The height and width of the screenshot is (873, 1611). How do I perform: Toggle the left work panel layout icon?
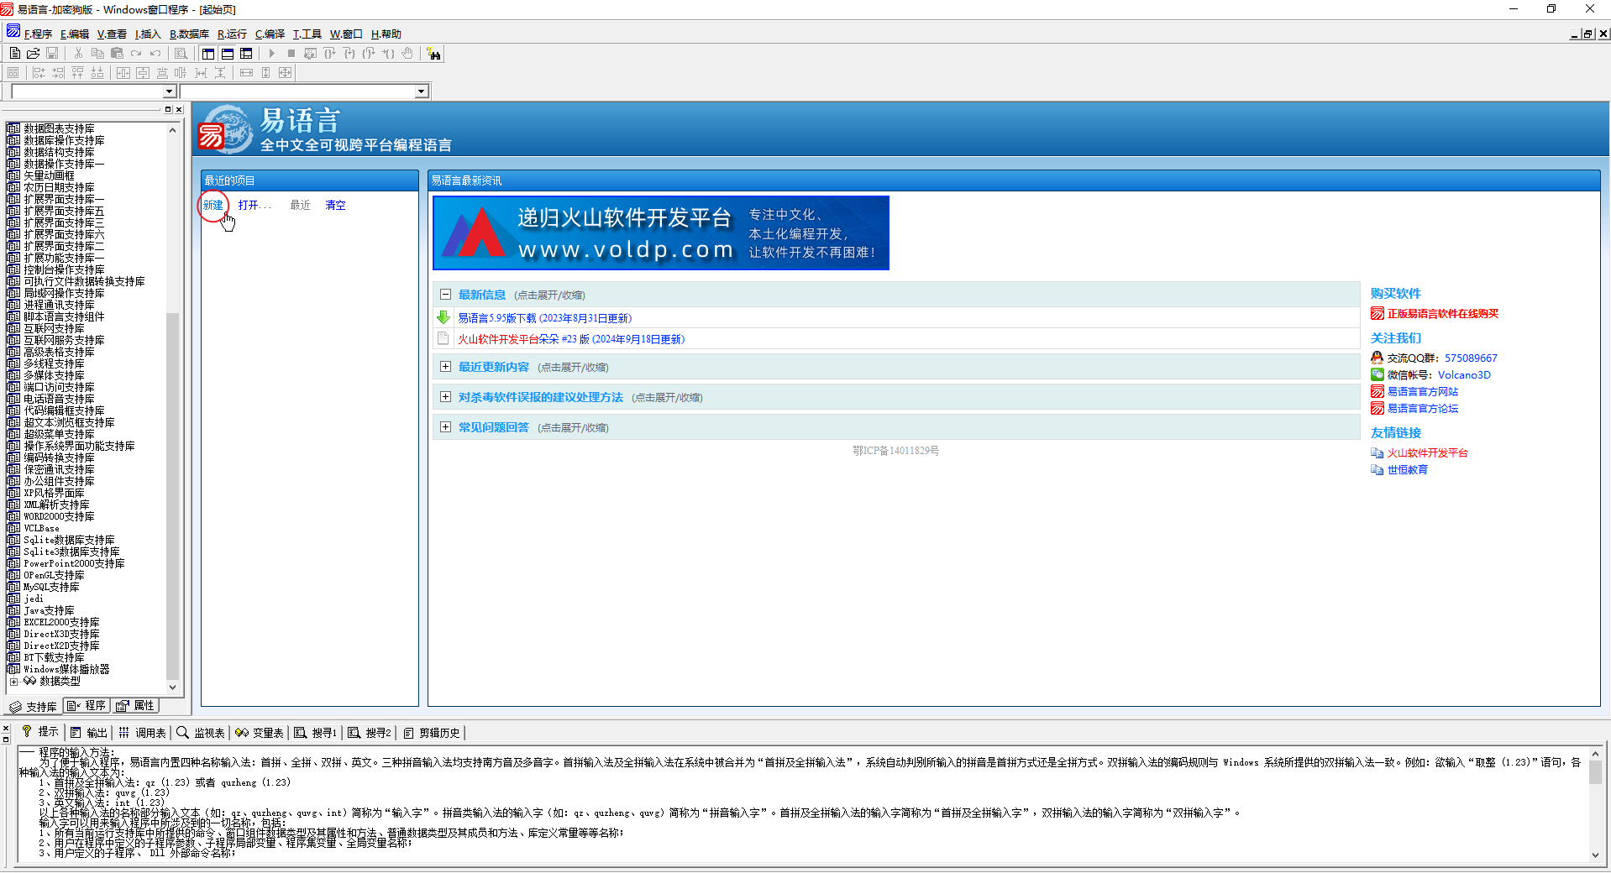click(x=208, y=53)
